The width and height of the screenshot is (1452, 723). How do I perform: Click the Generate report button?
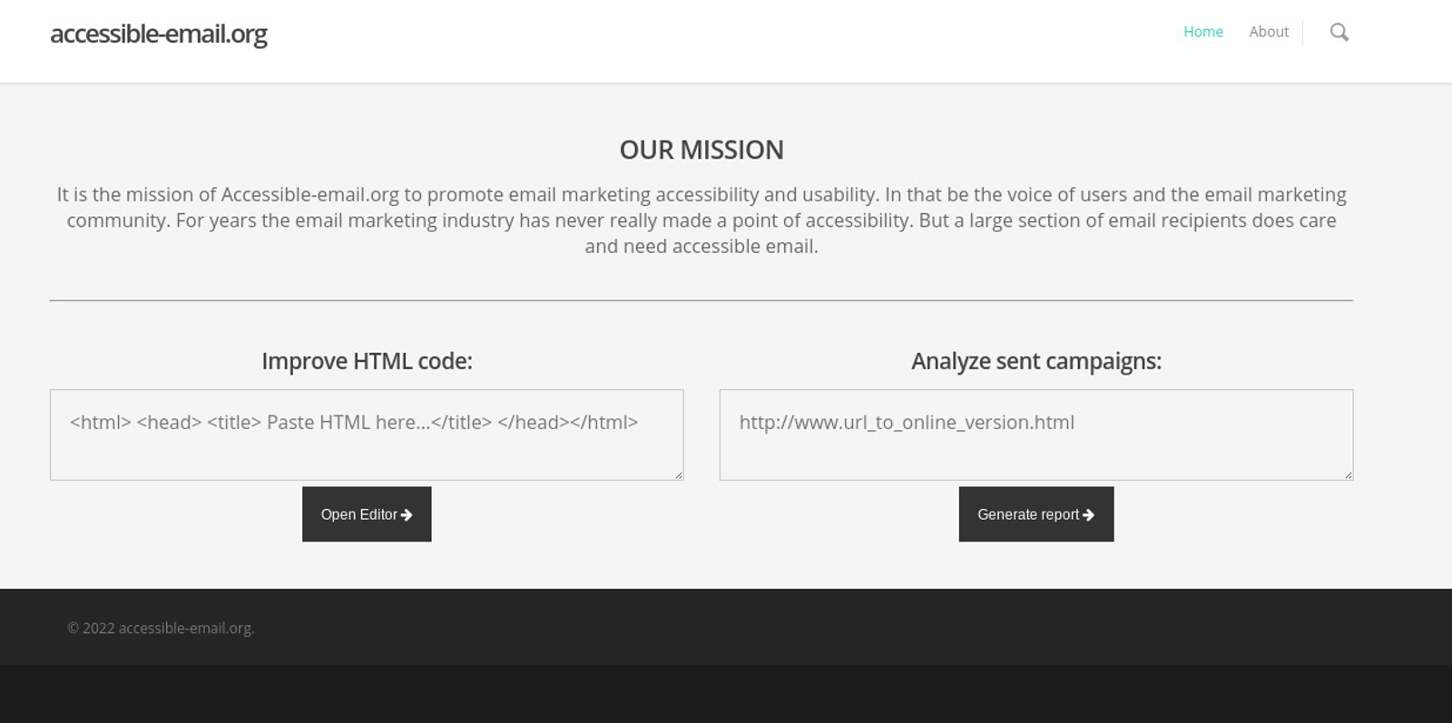coord(1035,514)
